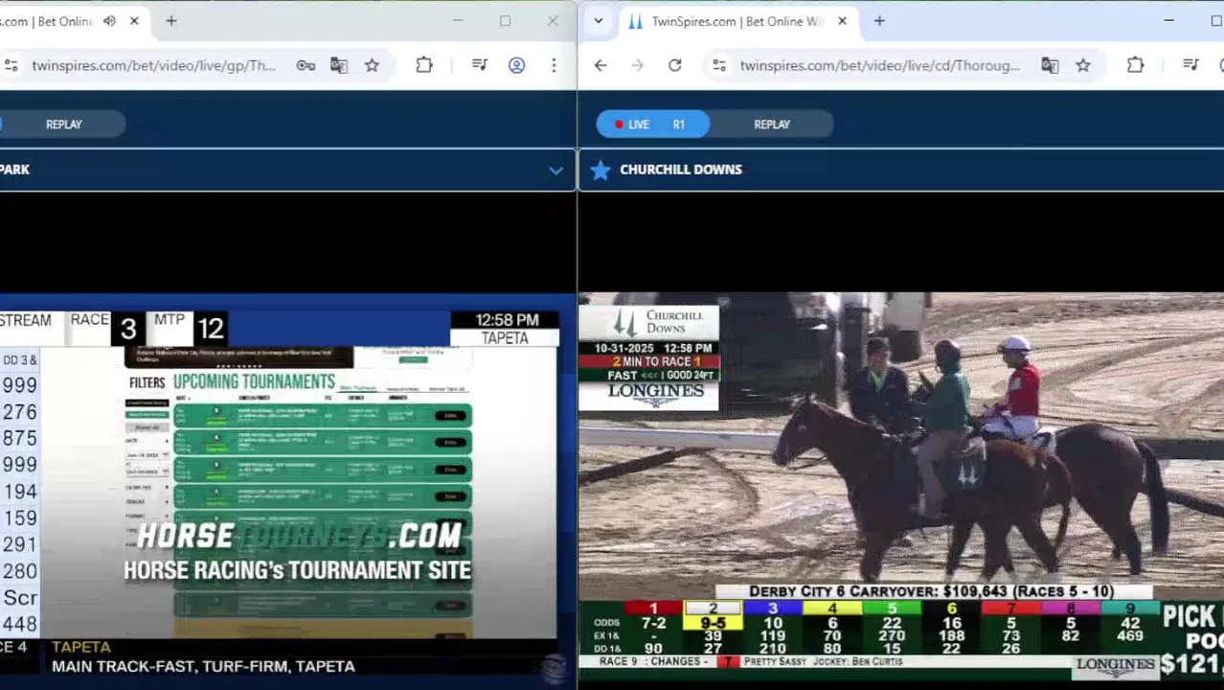Open a new tab in left window
Image resolution: width=1224 pixels, height=690 pixels.
click(171, 21)
